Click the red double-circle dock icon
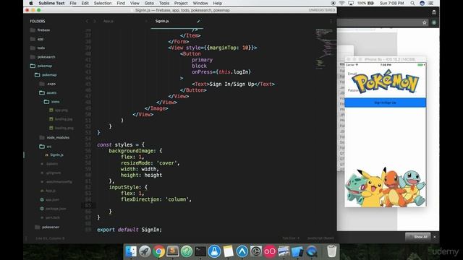 (270, 251)
